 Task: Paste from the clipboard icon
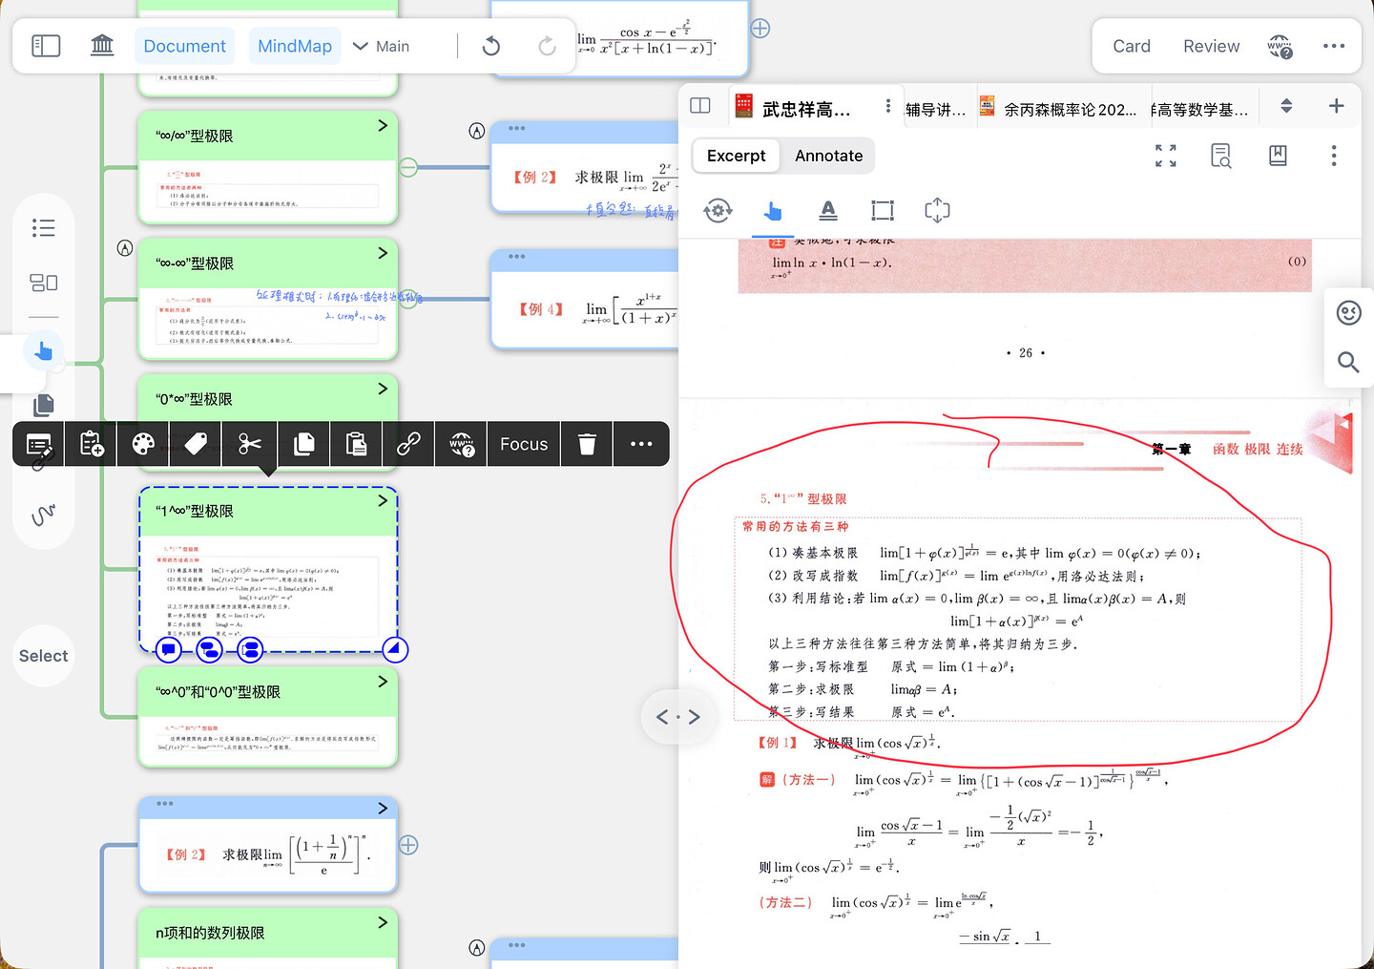click(357, 445)
